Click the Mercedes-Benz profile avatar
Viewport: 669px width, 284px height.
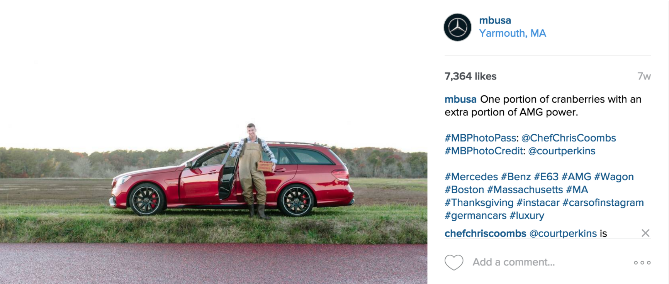[x=457, y=27]
